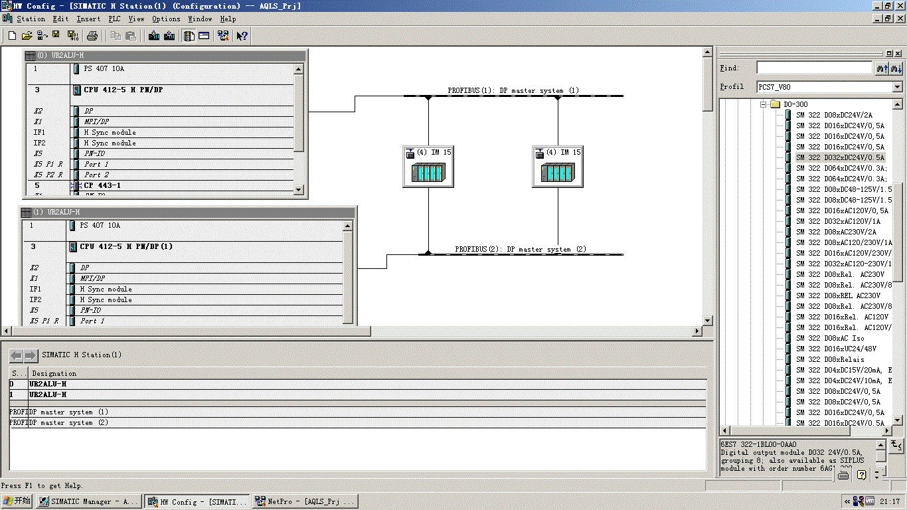The height and width of the screenshot is (510, 907).
Task: Click the catalog tree's scroll down arrow
Action: 898,420
